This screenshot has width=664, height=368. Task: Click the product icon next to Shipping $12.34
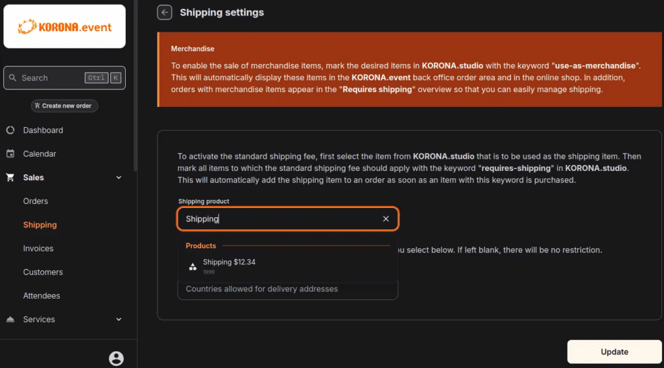pos(193,266)
